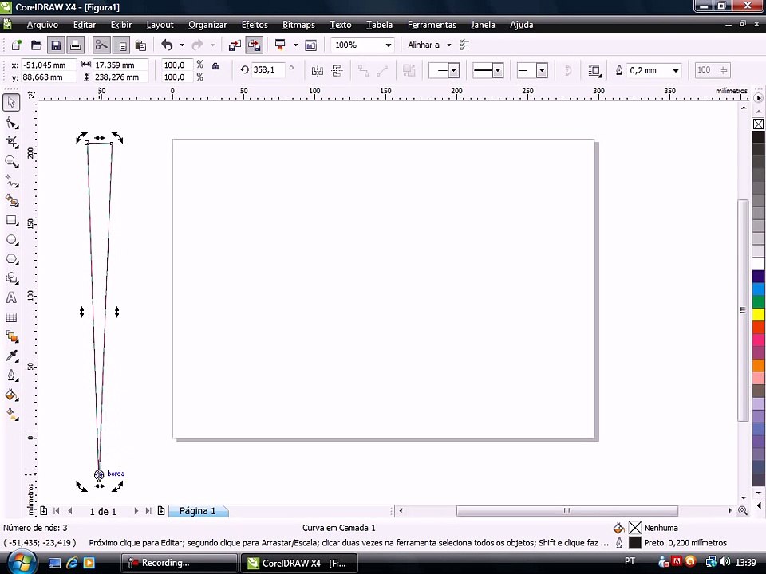
Task: Open the Editar menu
Action: click(x=85, y=25)
